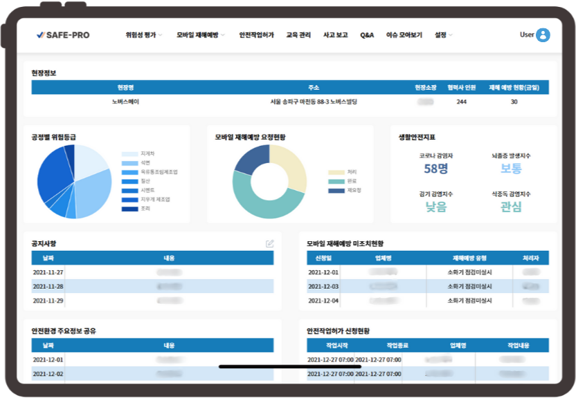Expand the 모바일 재해예방 dropdown menu

click(200, 35)
